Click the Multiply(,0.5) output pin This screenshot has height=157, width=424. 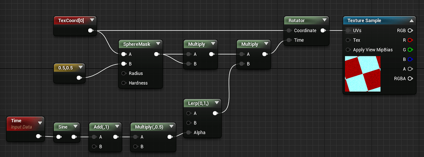click(170, 137)
